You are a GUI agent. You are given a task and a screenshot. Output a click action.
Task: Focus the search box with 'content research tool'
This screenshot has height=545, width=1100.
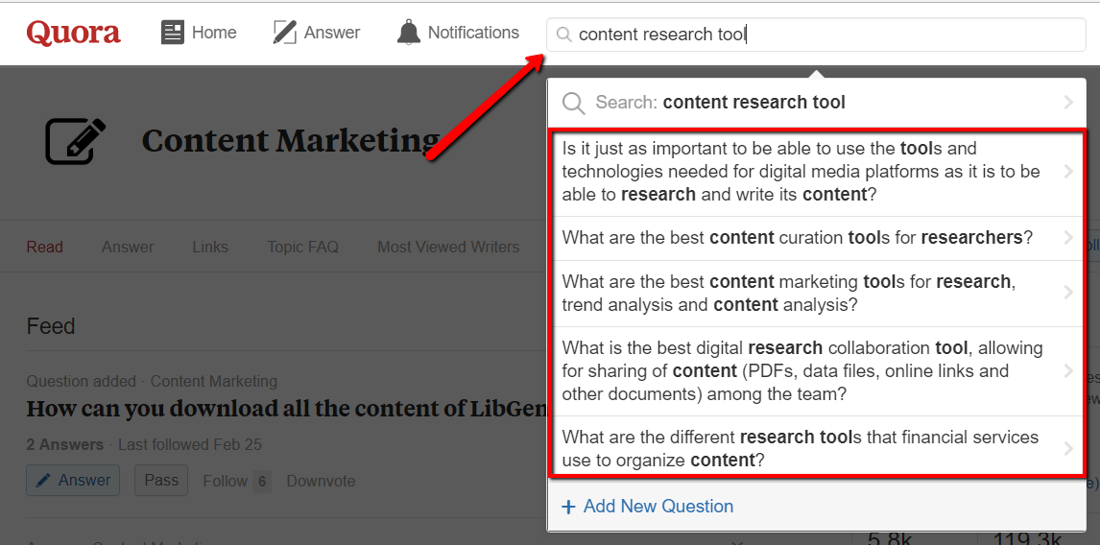click(816, 35)
